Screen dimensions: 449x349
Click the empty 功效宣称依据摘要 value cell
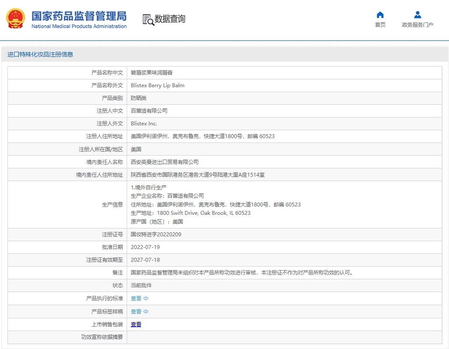click(x=284, y=337)
